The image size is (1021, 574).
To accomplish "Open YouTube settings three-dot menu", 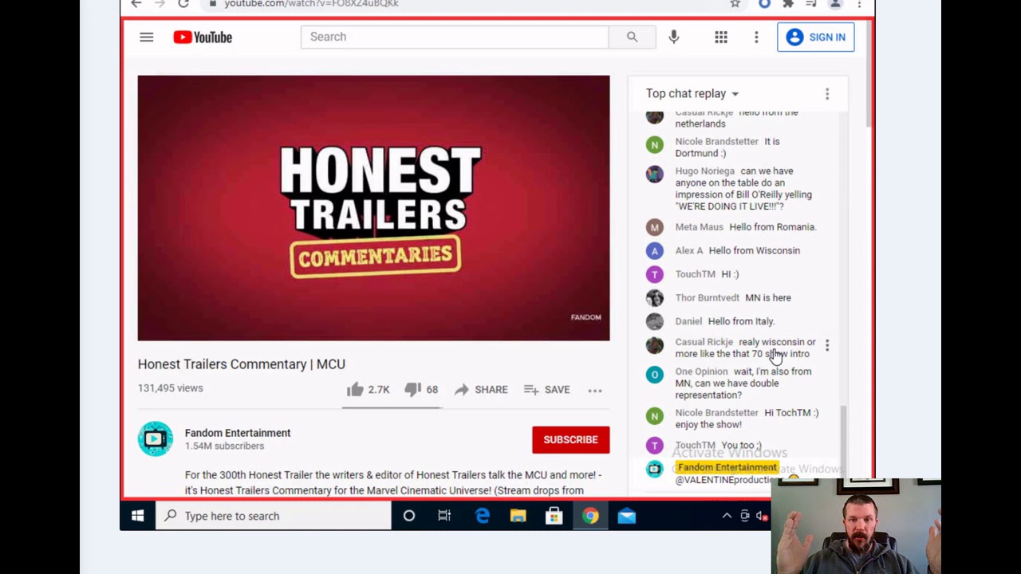I will coord(756,37).
